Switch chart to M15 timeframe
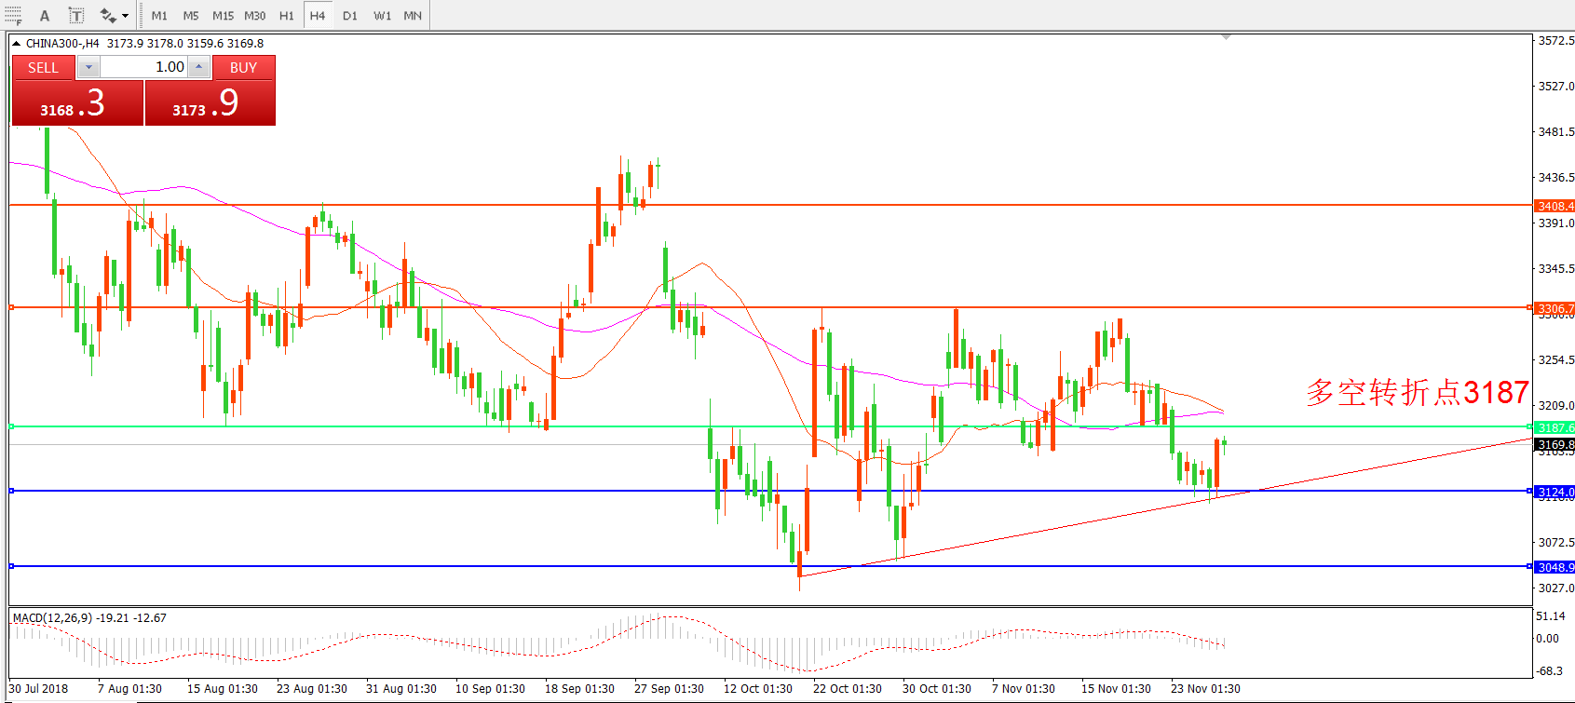This screenshot has width=1575, height=703. coord(223,15)
